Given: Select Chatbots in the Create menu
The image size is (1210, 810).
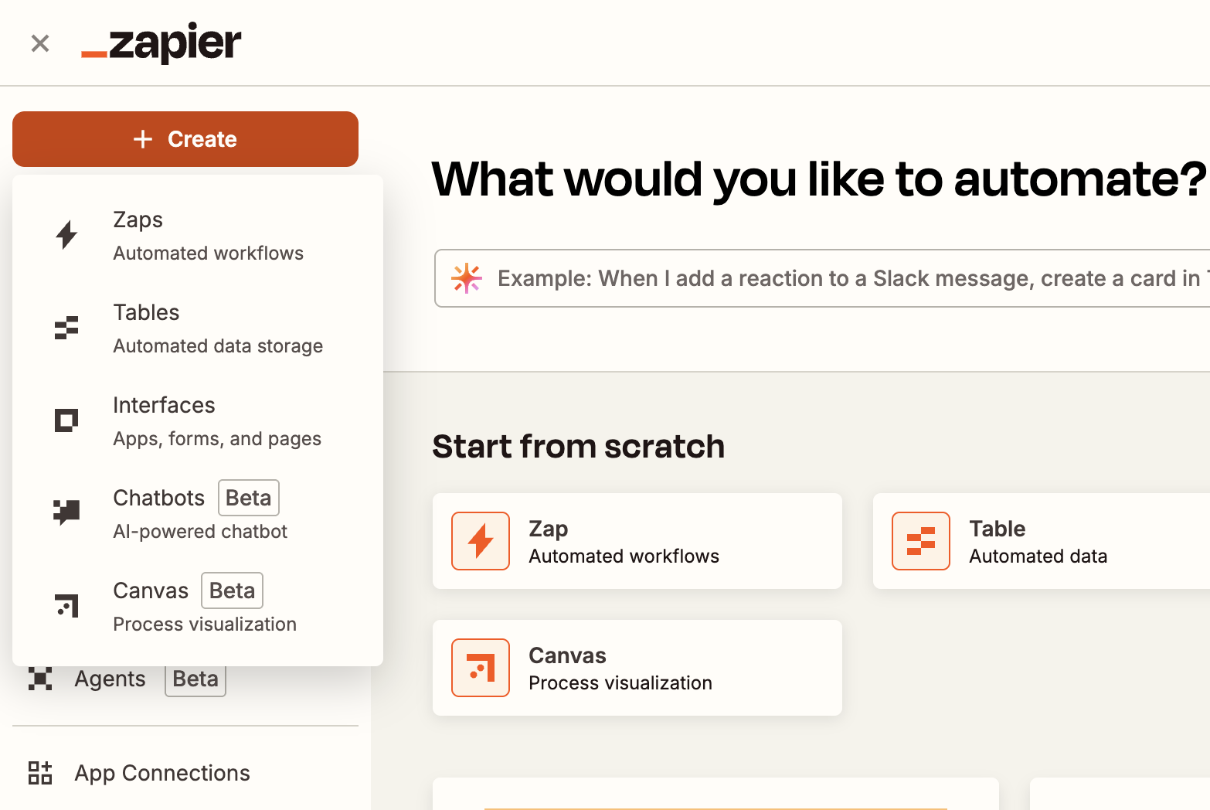Looking at the screenshot, I should [198, 513].
